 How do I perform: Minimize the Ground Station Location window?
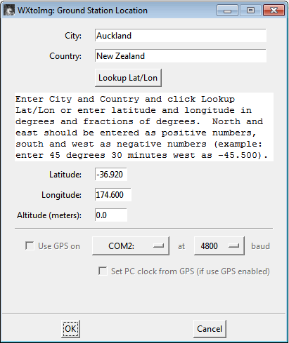[227, 11]
